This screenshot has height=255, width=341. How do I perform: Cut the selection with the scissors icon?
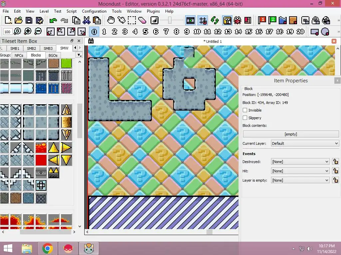(87, 20)
